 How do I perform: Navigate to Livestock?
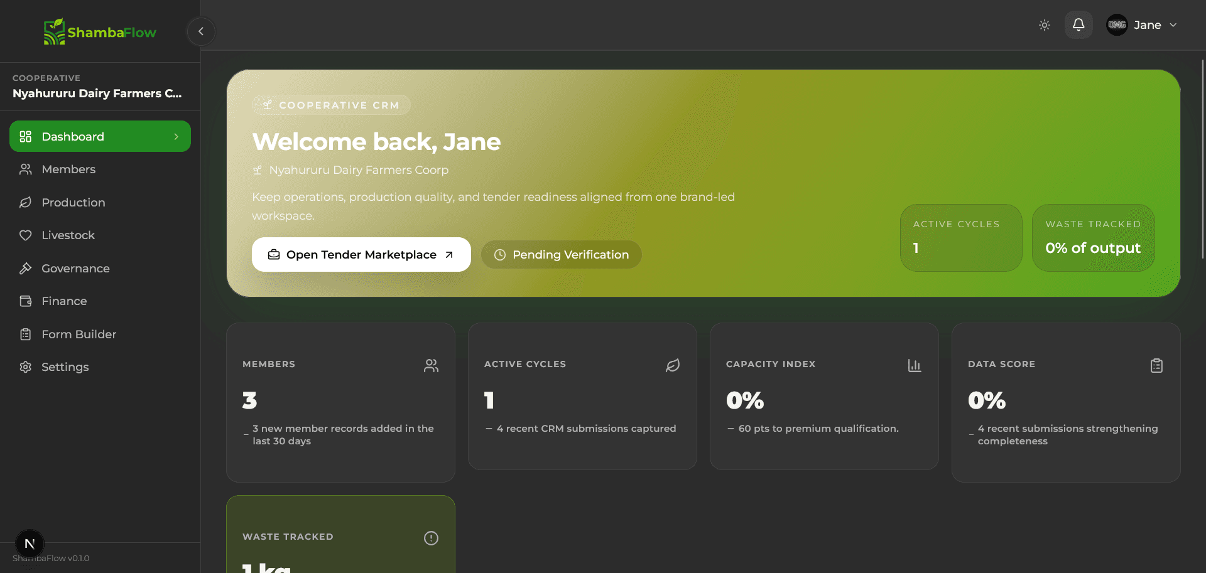pyautogui.click(x=100, y=235)
